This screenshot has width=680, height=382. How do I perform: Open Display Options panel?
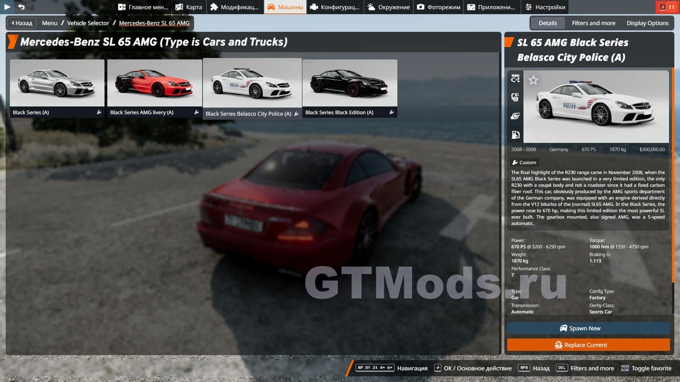pyautogui.click(x=647, y=23)
